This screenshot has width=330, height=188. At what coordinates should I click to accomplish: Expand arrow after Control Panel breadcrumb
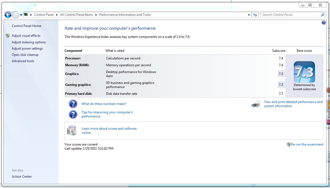57,15
